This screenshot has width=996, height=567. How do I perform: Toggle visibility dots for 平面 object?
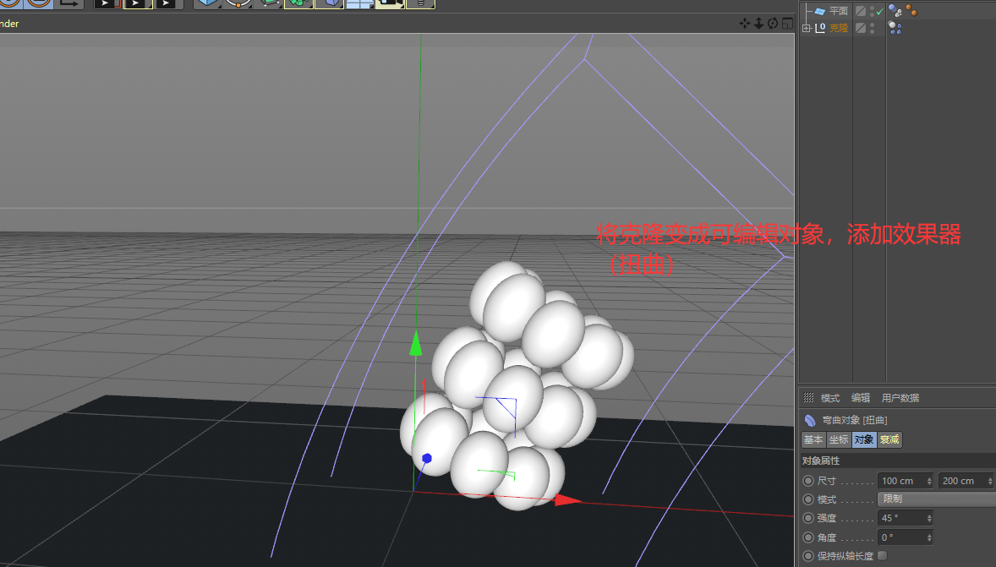click(873, 11)
